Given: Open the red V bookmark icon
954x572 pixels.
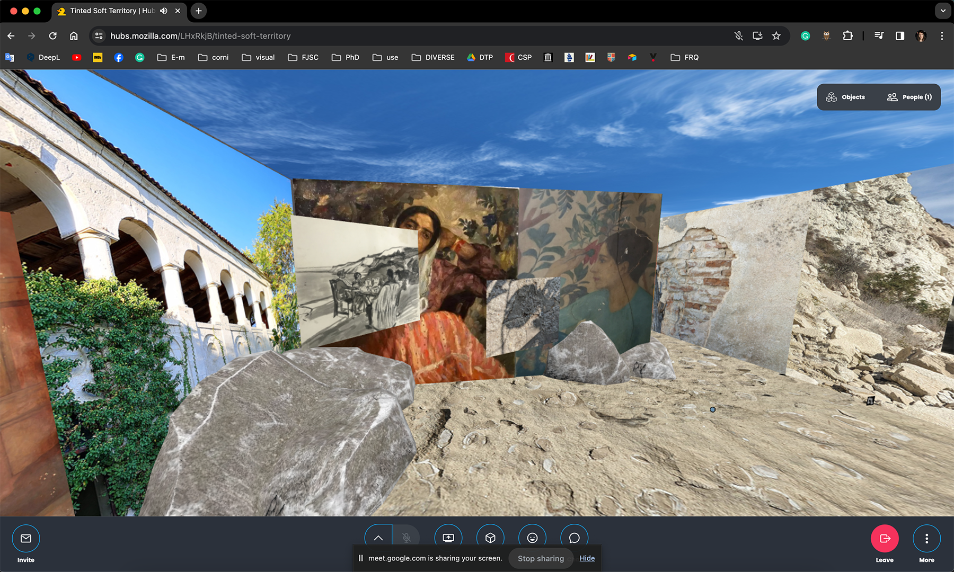Looking at the screenshot, I should 653,57.
